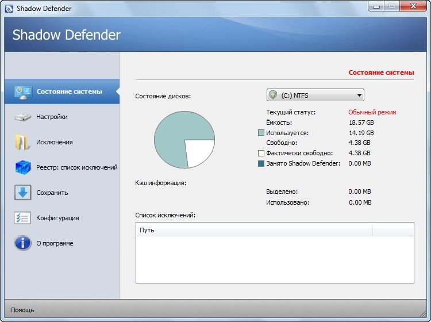Screen dimensions: 431x322
Task: Click the Путь column header
Action: click(254, 230)
